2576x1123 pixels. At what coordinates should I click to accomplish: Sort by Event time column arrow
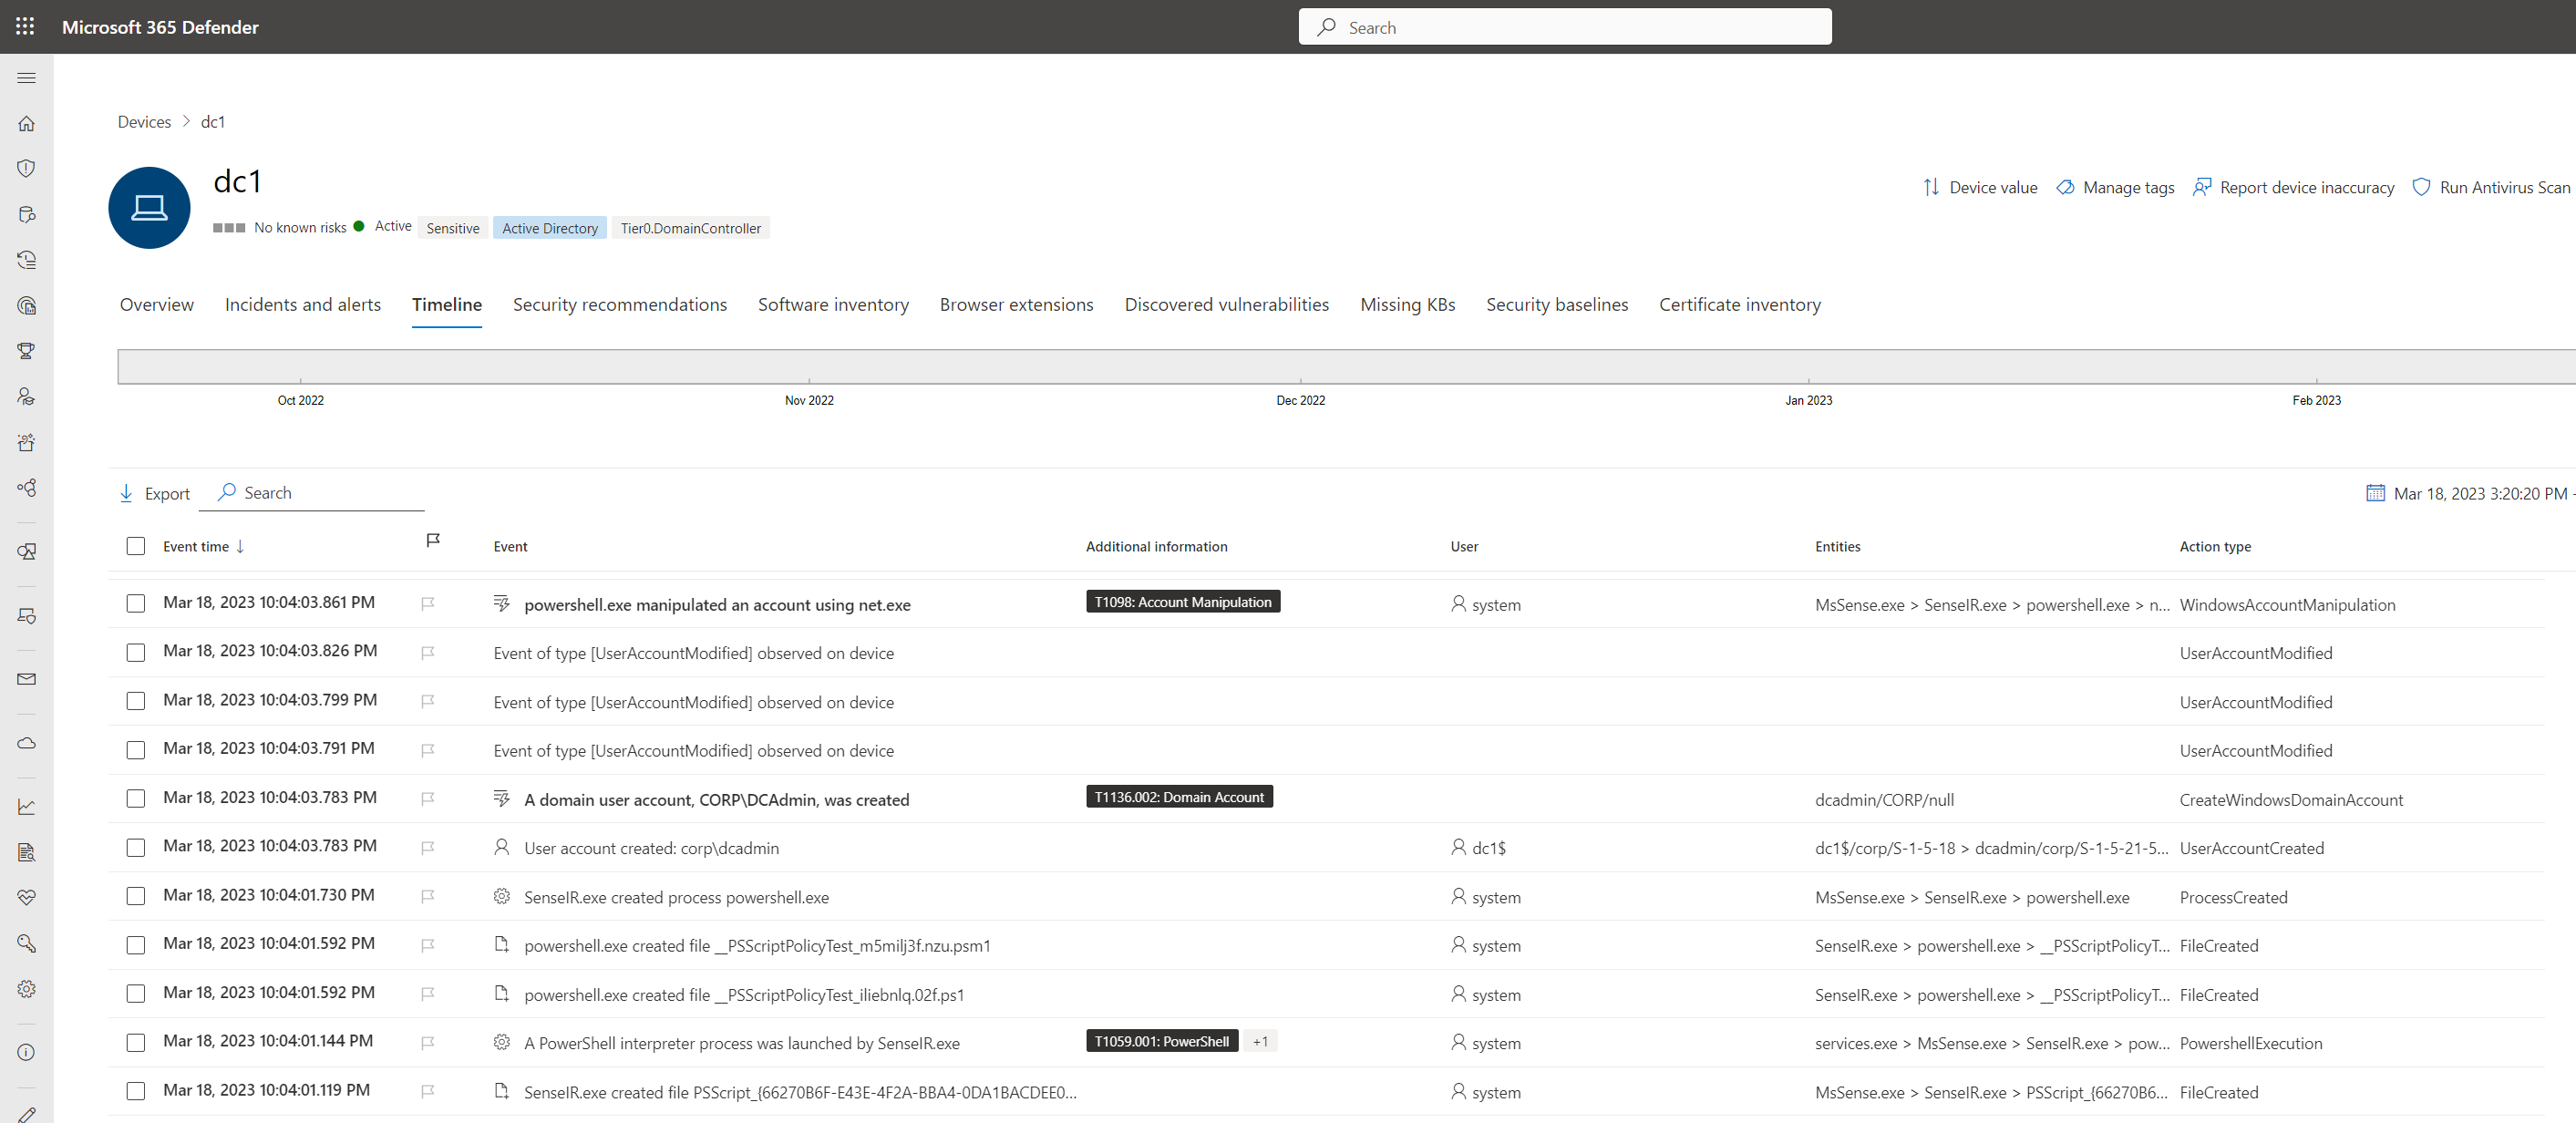click(240, 546)
